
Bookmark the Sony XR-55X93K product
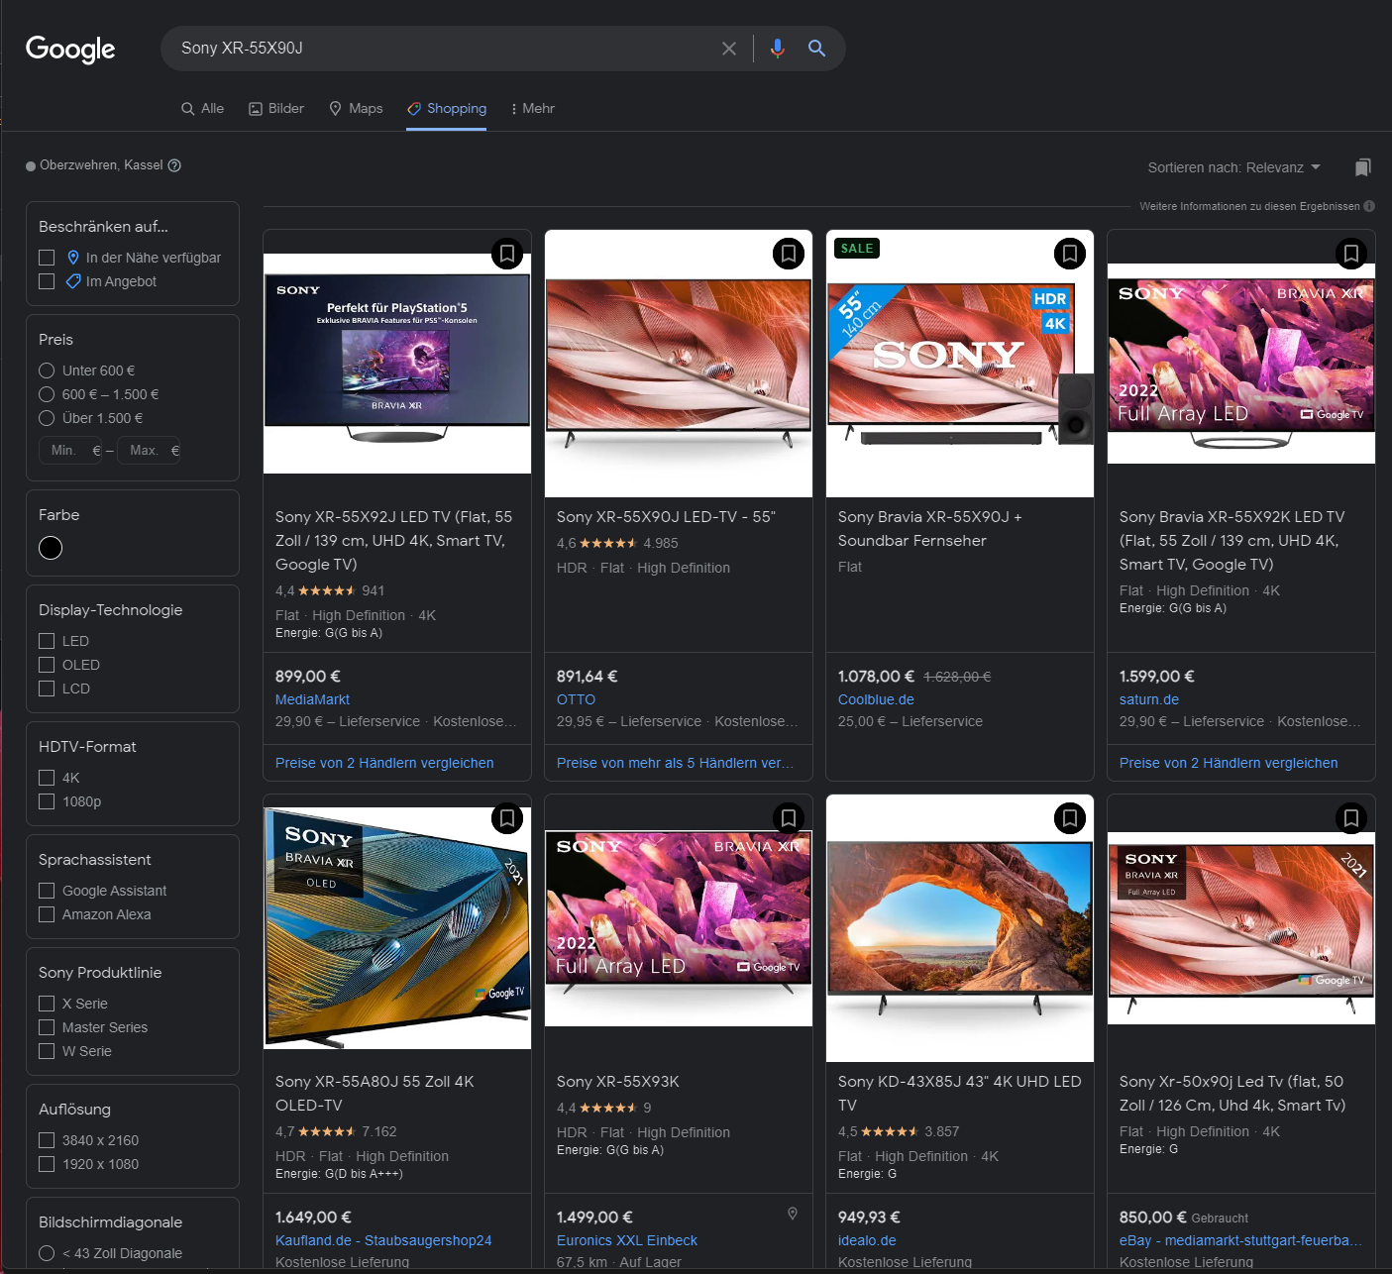pos(789,818)
